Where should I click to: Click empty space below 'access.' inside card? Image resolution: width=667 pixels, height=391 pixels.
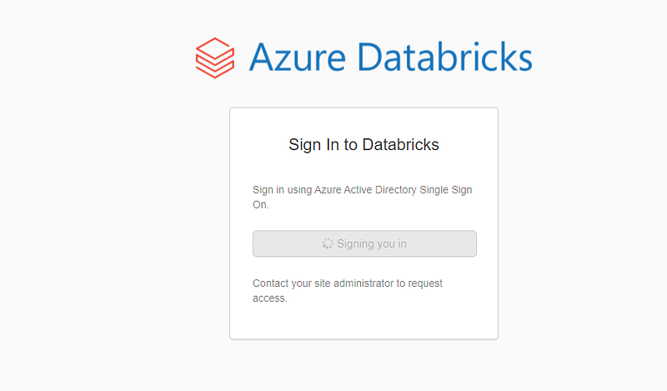(364, 322)
